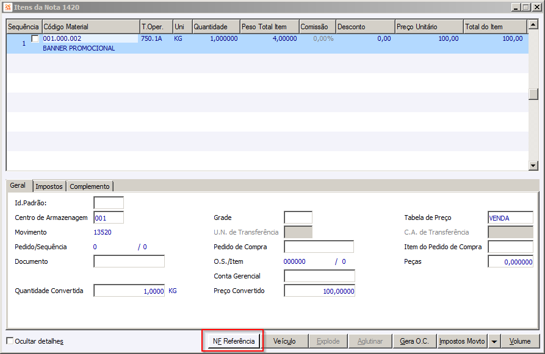Close the Itens da Nota window

tap(536, 7)
